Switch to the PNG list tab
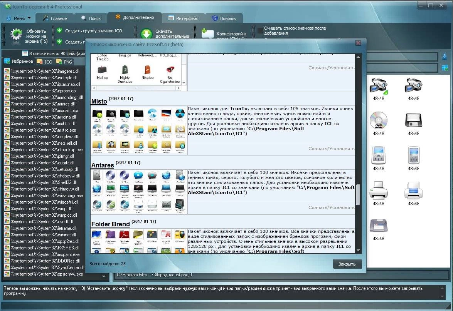453x311 pixels. (64, 62)
